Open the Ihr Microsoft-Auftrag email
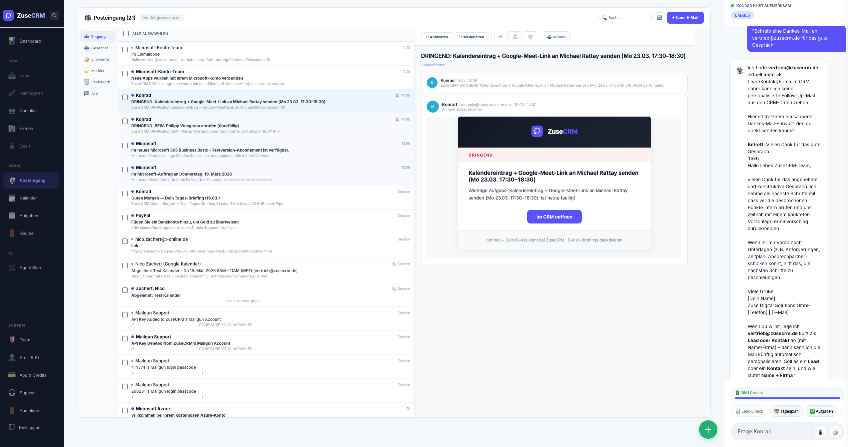The image size is (848, 447). (266, 174)
